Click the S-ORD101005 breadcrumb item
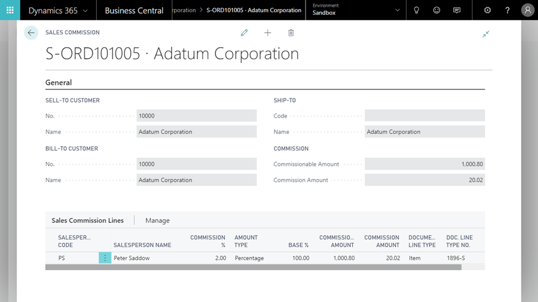This screenshot has height=302, width=538. pyautogui.click(x=254, y=10)
